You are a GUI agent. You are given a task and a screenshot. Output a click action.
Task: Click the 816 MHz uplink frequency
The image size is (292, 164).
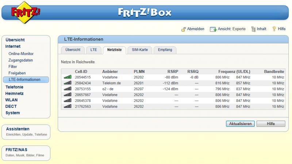pos(222,83)
